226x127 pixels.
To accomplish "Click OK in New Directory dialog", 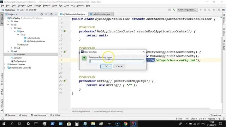I will (106, 66).
